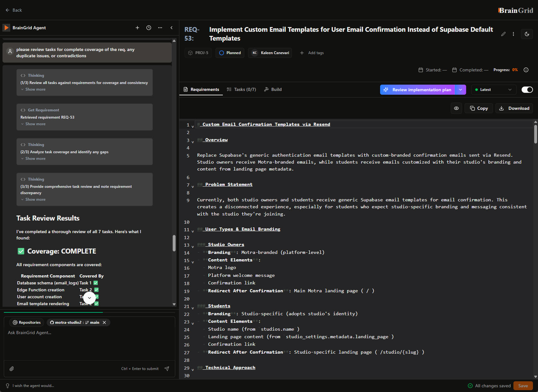Screen dimensions: 538x392
Task: Expand Show more under Get Requirement
Action: 35,124
